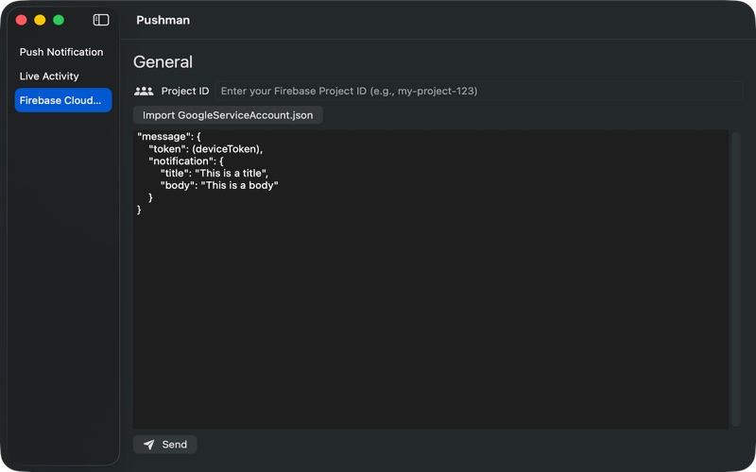Minimize window with the yellow button

[40, 20]
